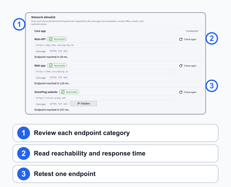
Task: Click HTTPS TCP 443 tag under Web app
Action: [x=59, y=78]
